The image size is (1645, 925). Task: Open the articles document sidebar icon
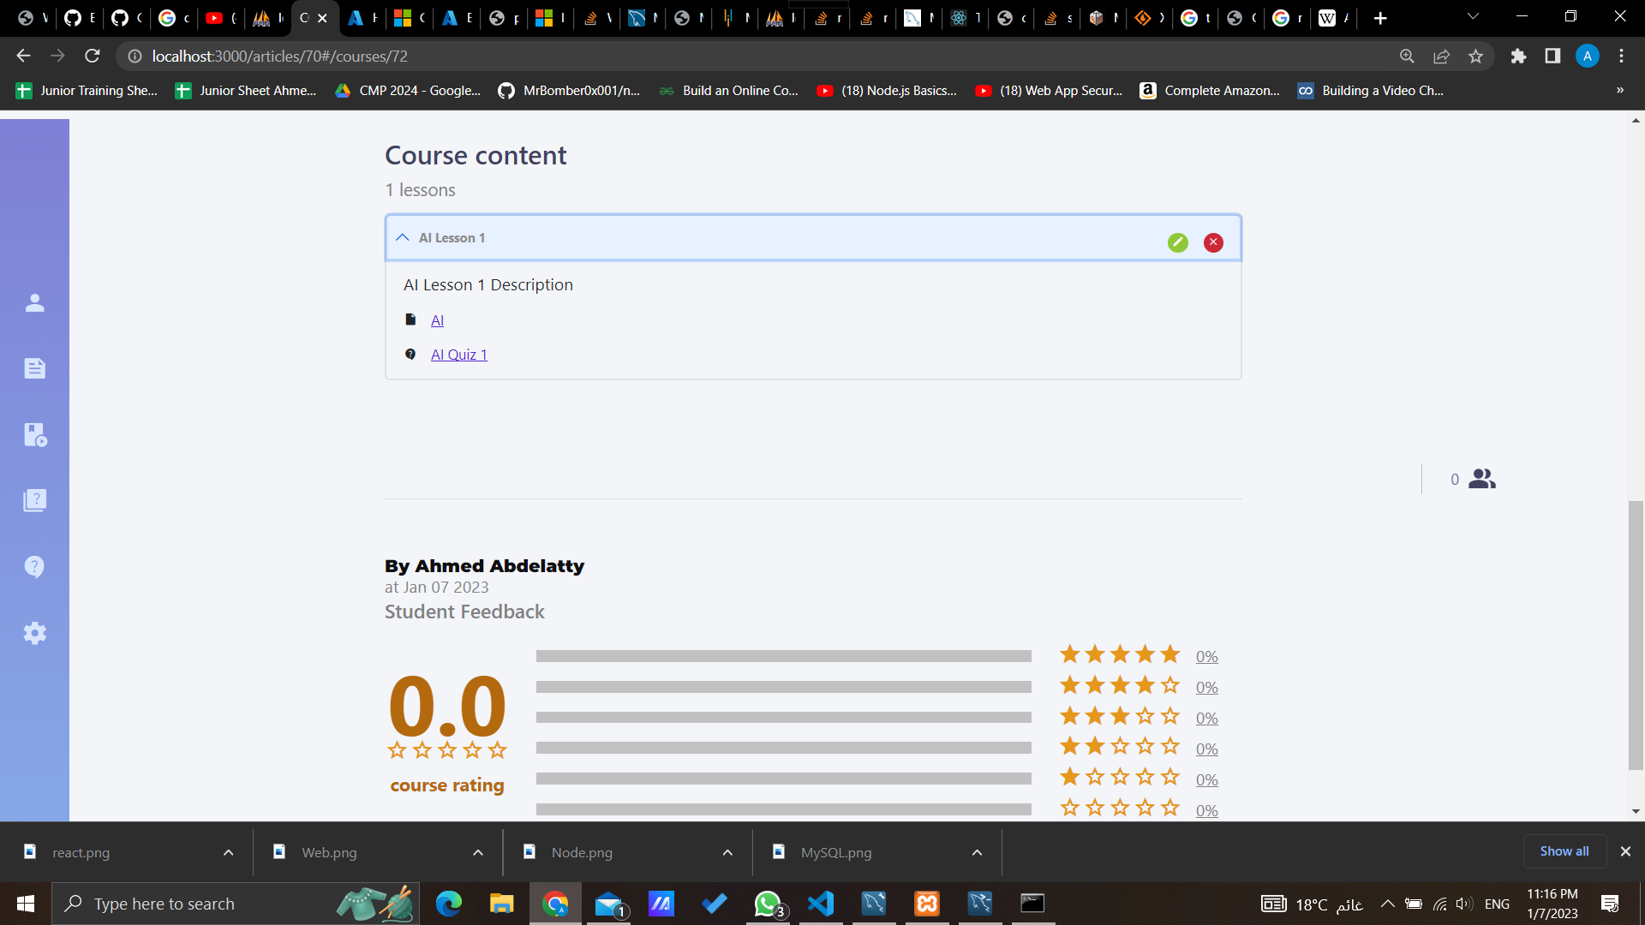pyautogui.click(x=34, y=368)
